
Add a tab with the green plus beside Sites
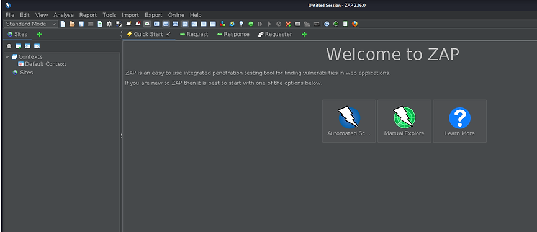[39, 34]
